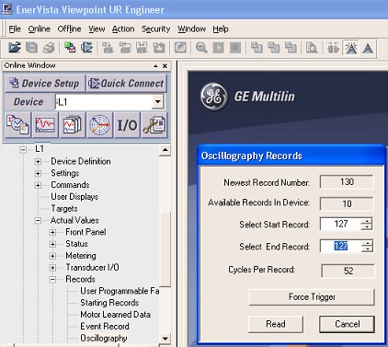Click the Save toolbar icon
The width and height of the screenshot is (388, 347).
[x=31, y=48]
